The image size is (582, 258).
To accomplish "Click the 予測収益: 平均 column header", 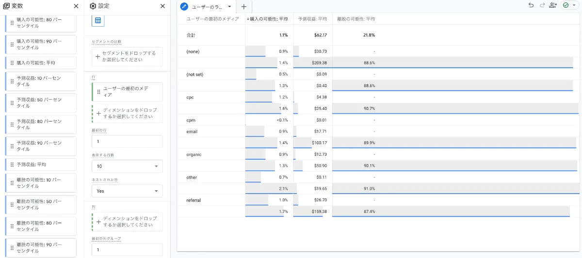I will [313, 19].
